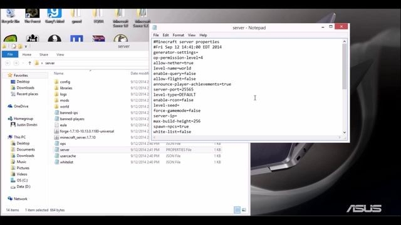This screenshot has height=225, width=401.
Task: Launch The Forest desktop shortcut
Action: (x=32, y=16)
